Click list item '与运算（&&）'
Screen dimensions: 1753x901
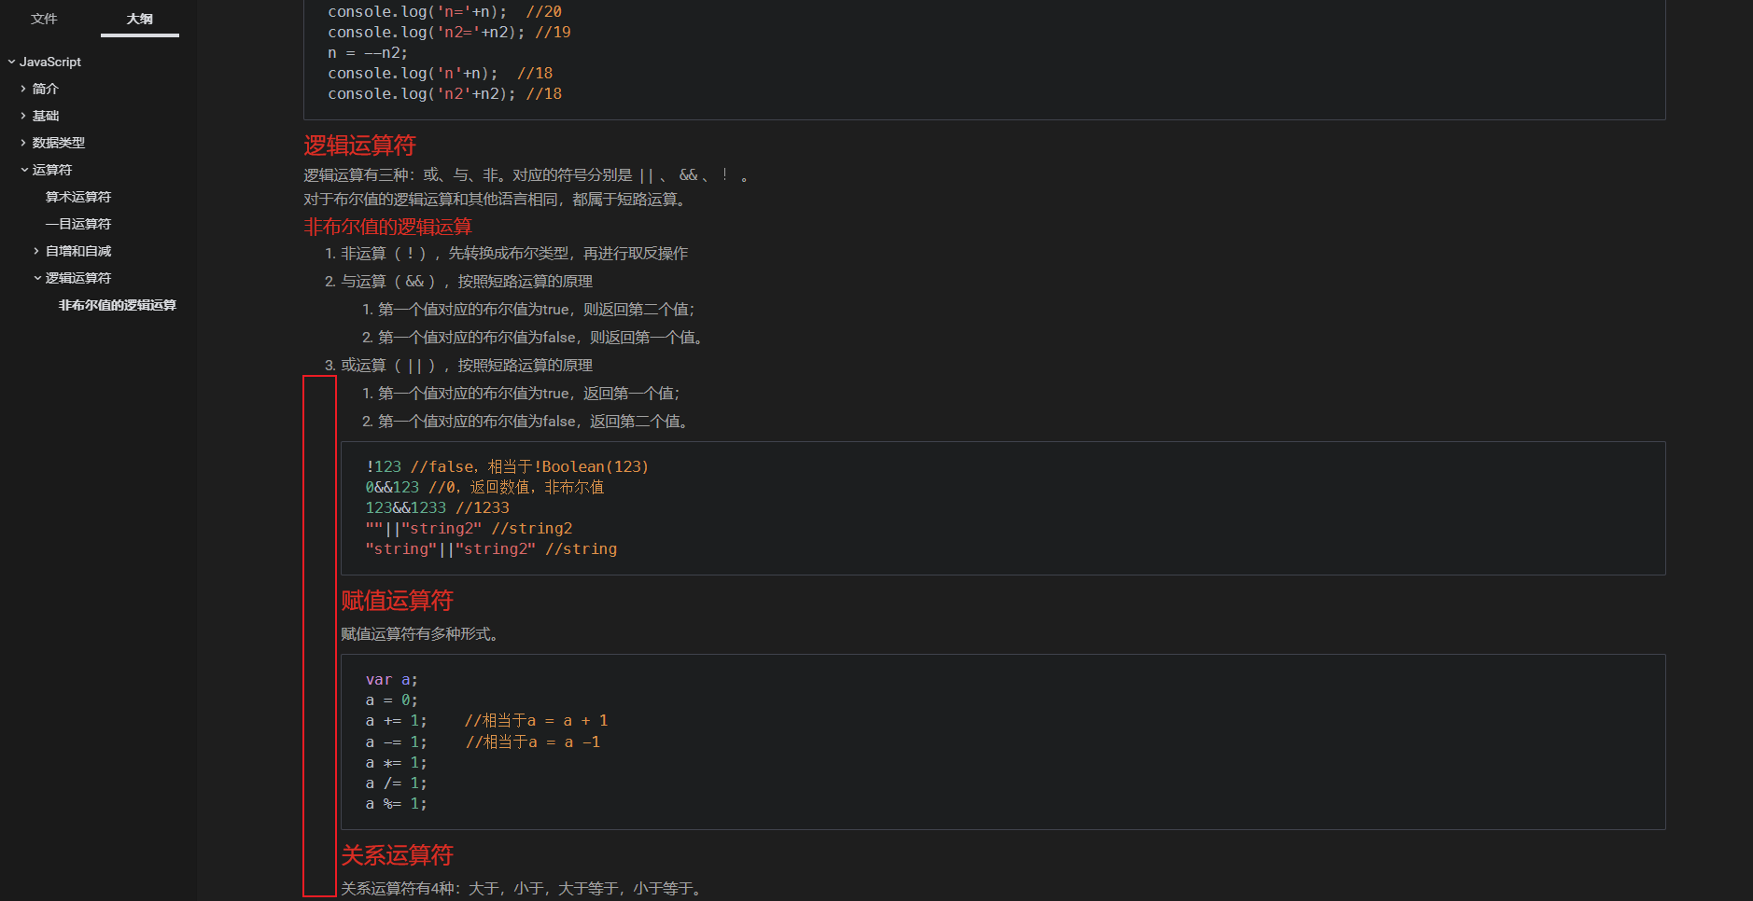point(467,282)
